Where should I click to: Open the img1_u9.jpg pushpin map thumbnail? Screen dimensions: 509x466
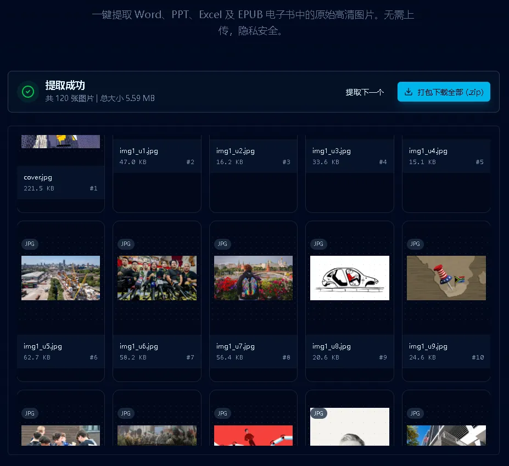tap(446, 278)
